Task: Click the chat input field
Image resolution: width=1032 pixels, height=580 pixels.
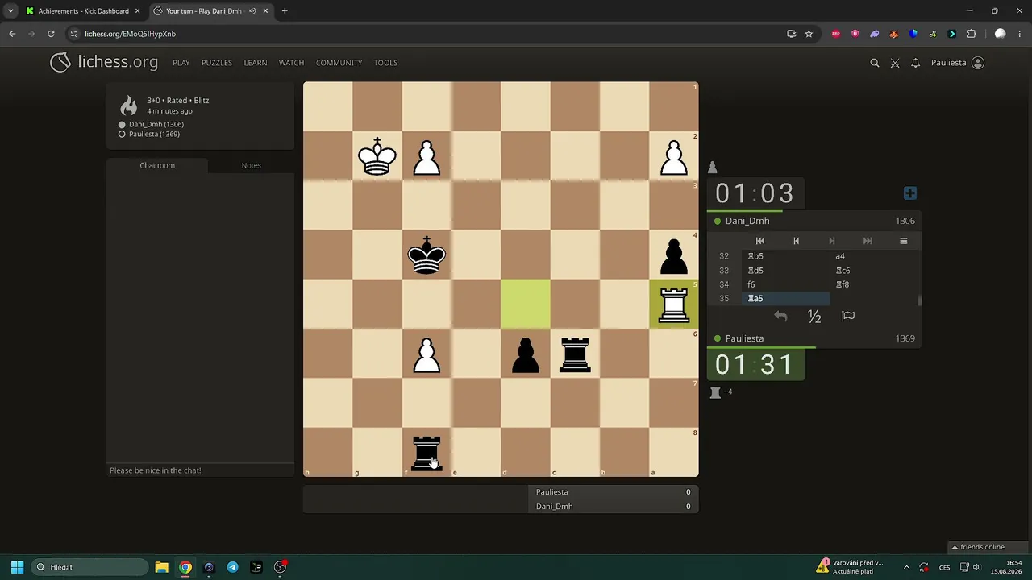Action: [x=201, y=470]
